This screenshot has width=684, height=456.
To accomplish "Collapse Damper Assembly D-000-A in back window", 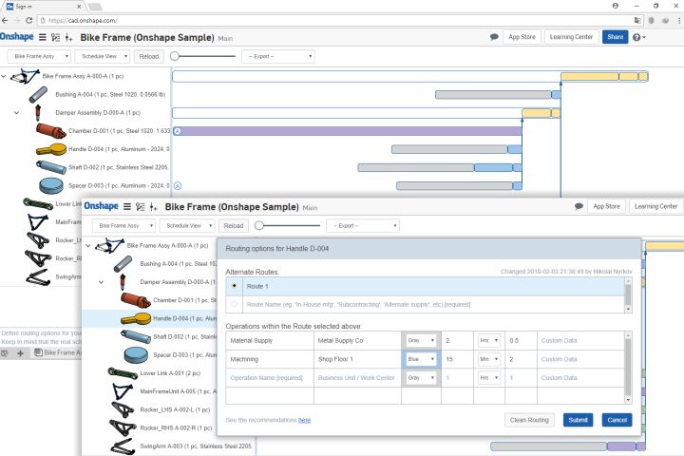I will click(x=16, y=113).
